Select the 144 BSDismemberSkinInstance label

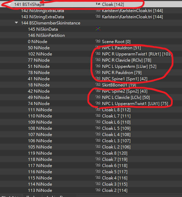[51, 23]
